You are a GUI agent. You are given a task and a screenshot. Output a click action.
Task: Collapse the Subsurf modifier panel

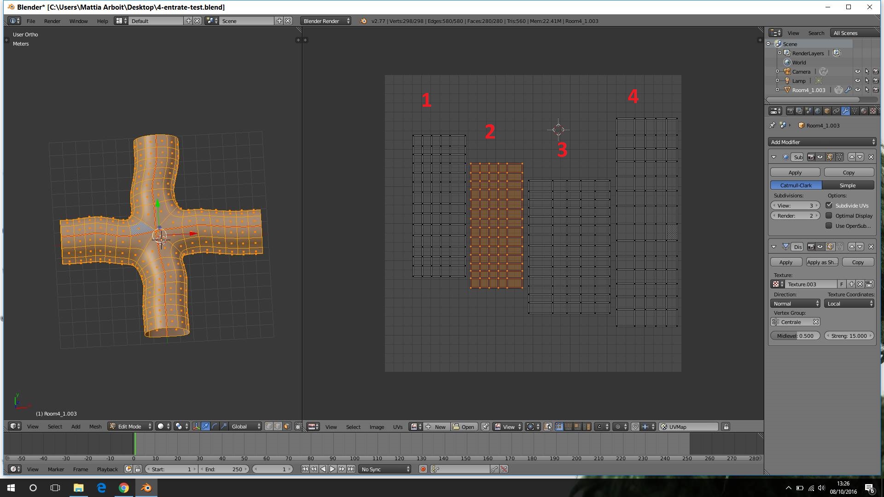click(x=774, y=157)
